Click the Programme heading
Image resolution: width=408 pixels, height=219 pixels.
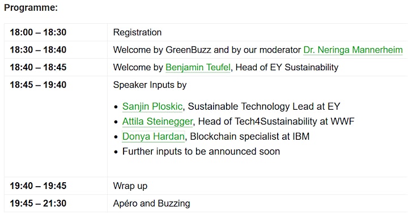[31, 7]
